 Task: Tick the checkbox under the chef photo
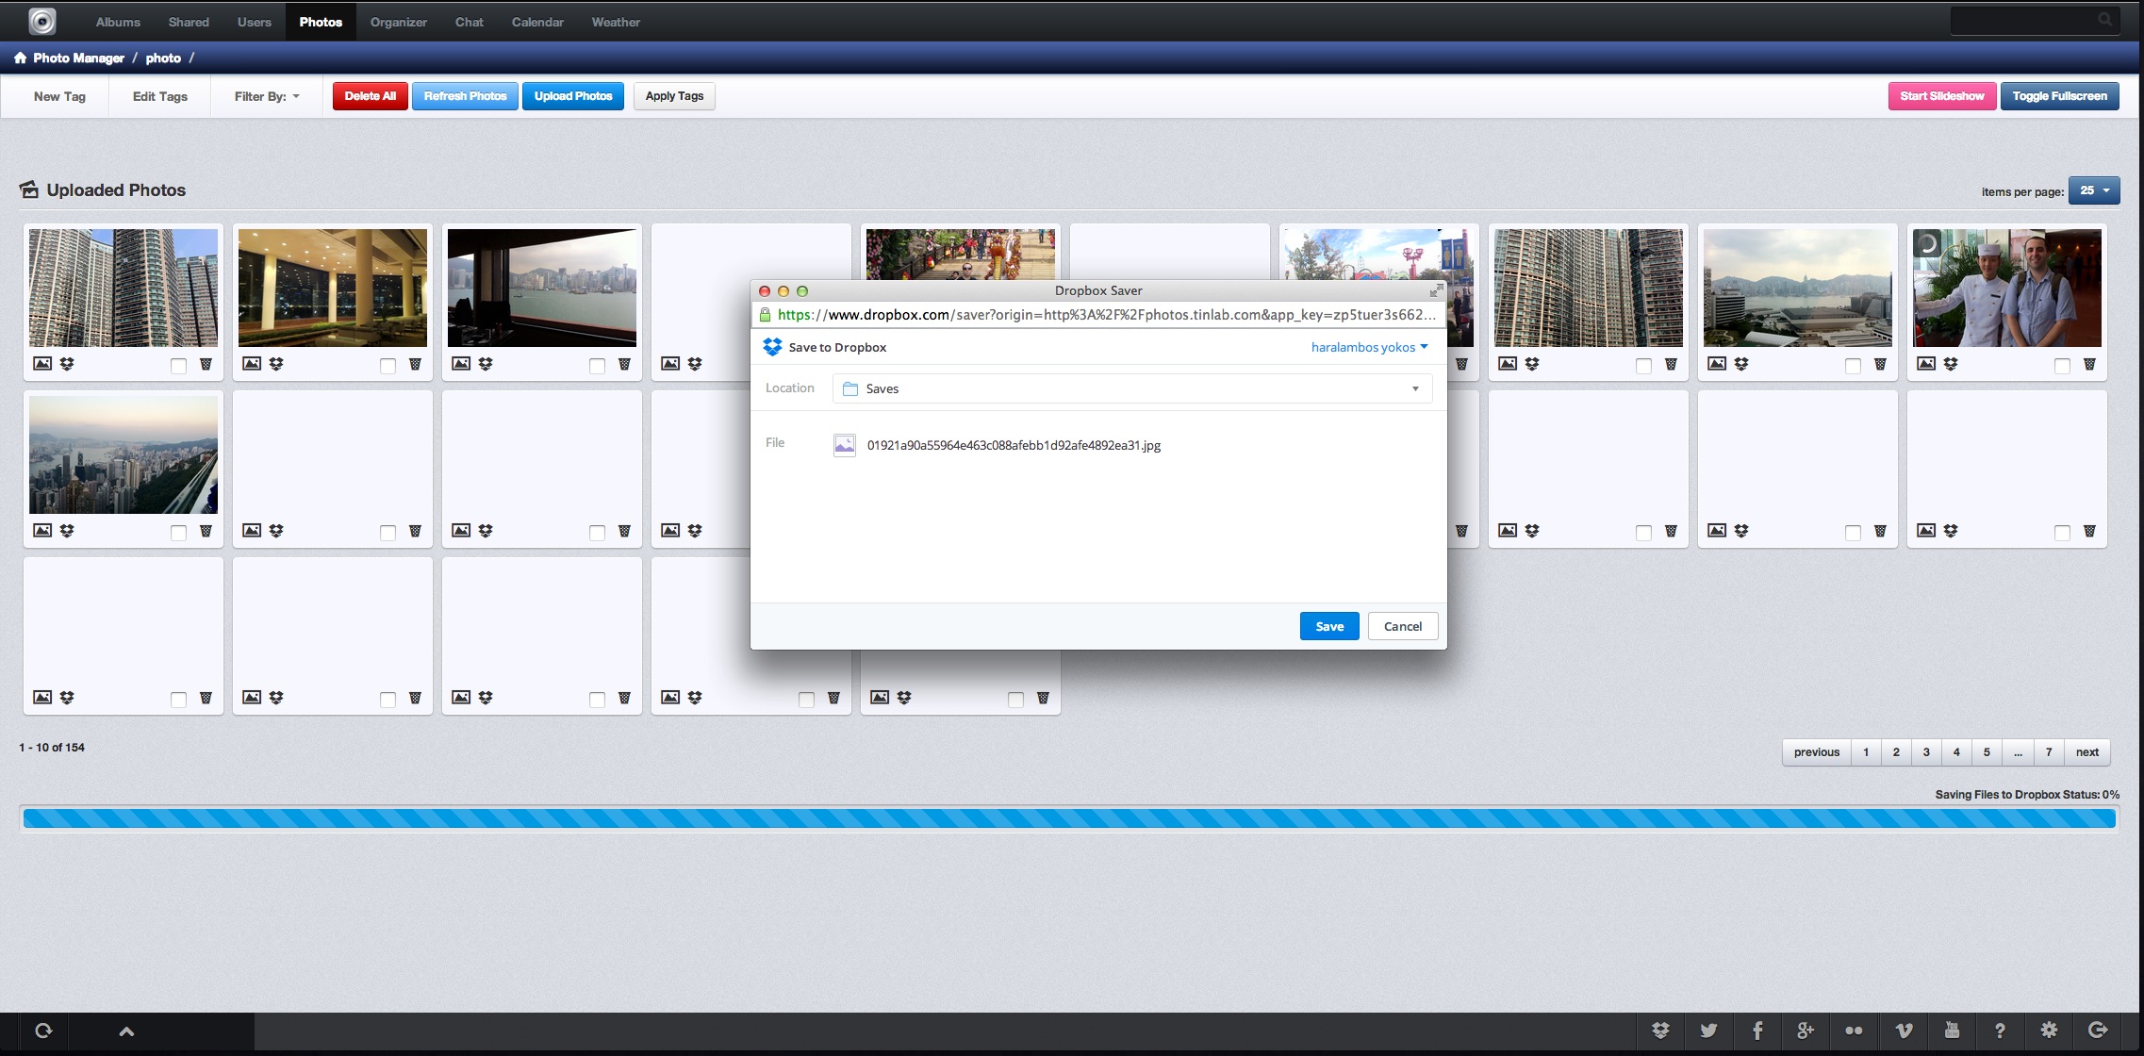click(2062, 366)
